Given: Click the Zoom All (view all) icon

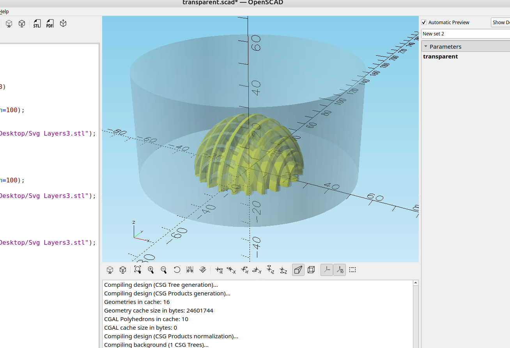Looking at the screenshot, I should [x=137, y=270].
